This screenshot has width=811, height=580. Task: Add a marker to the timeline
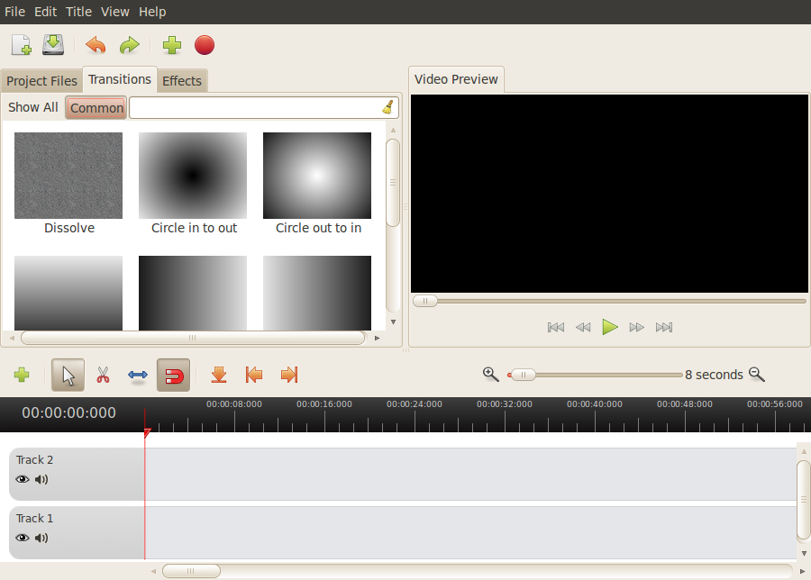coord(218,375)
